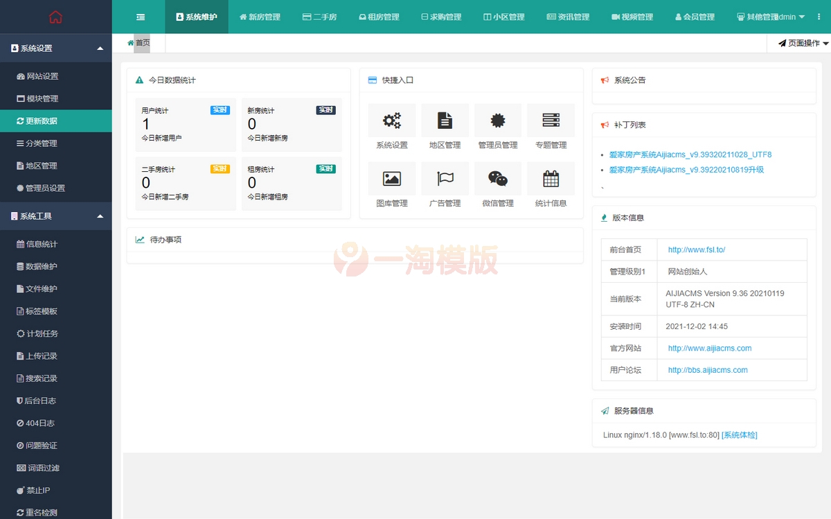
Task: Select the 管理员管理 icon in quick entry
Action: 497,121
